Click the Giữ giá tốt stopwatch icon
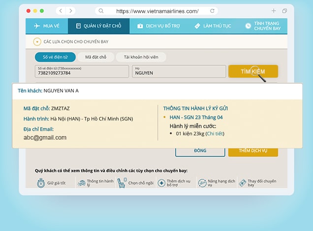This screenshot has height=231, width=313. 41,183
